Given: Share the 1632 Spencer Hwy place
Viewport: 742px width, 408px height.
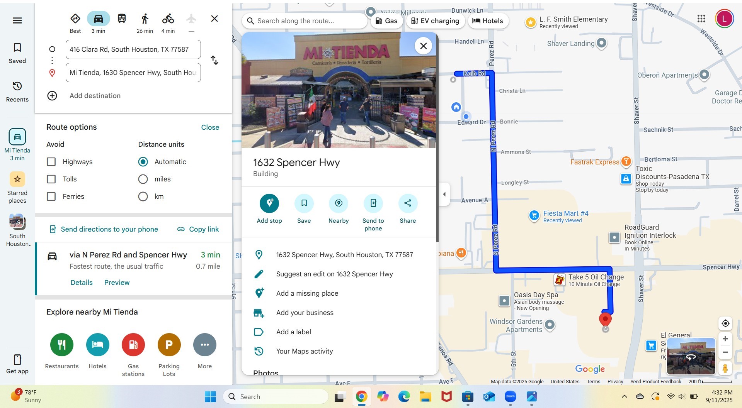Looking at the screenshot, I should click(408, 203).
